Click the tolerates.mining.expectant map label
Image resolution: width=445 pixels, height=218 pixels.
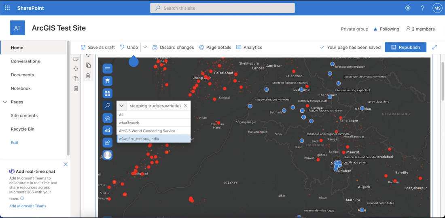[x=352, y=90]
